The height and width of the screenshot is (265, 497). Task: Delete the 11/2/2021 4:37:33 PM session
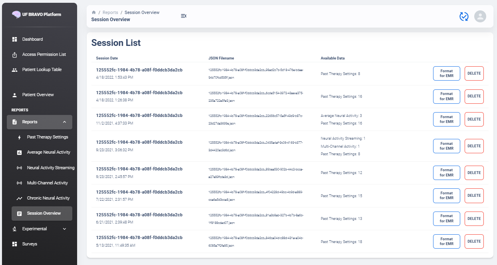(474, 119)
